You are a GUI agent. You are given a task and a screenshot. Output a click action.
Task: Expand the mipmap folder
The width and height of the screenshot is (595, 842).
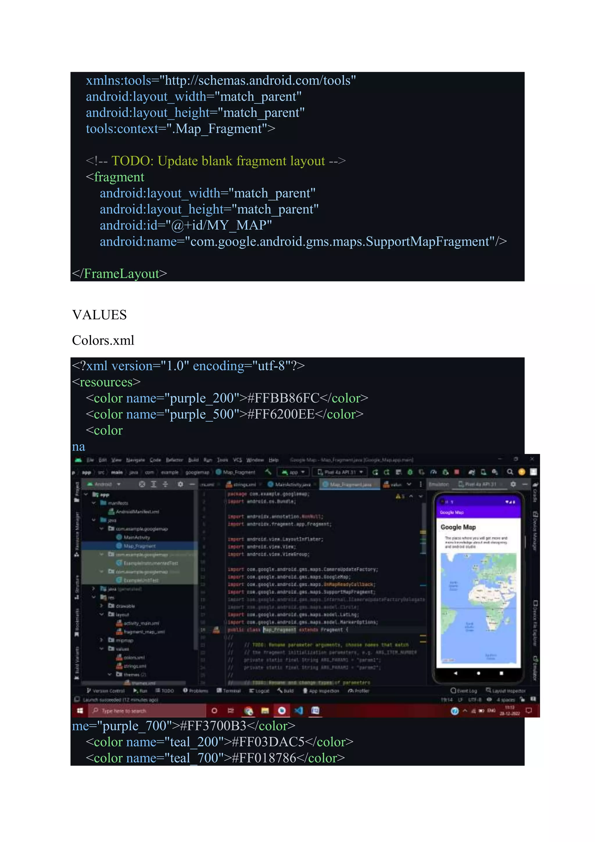click(101, 640)
